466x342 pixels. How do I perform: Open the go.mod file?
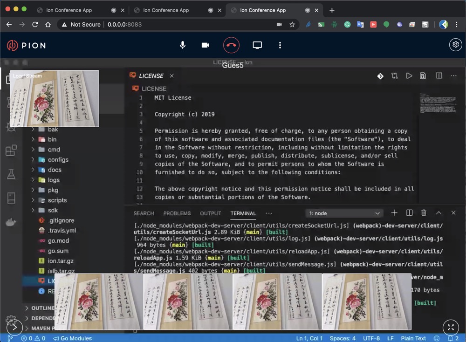pyautogui.click(x=58, y=240)
